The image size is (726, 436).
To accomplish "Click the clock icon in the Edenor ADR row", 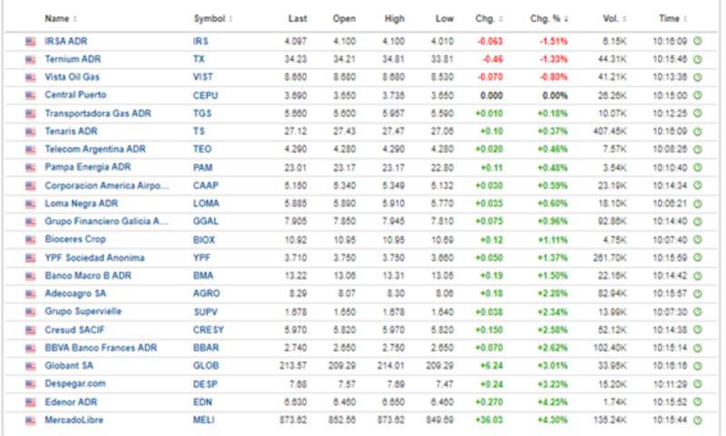I will (x=698, y=401).
